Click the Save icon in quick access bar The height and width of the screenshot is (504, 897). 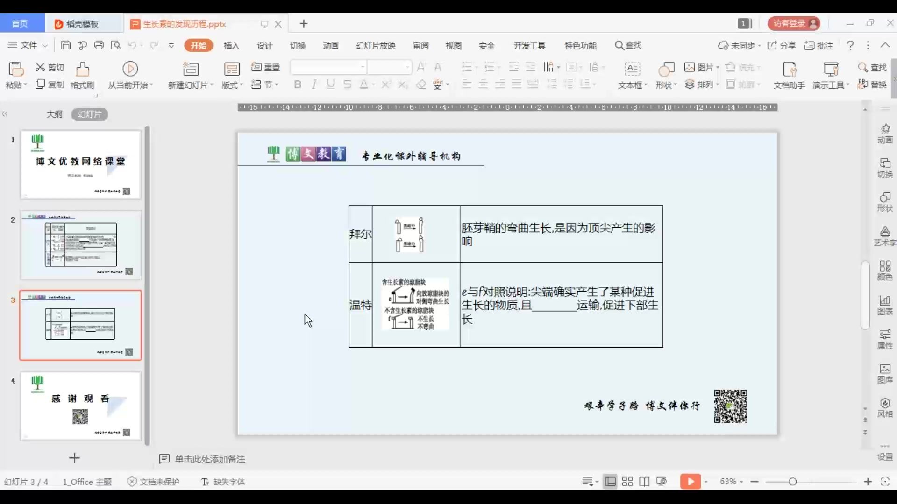[x=66, y=45]
